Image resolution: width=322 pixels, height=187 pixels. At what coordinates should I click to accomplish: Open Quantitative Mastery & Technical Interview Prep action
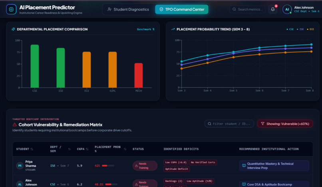pyautogui.click(x=274, y=166)
